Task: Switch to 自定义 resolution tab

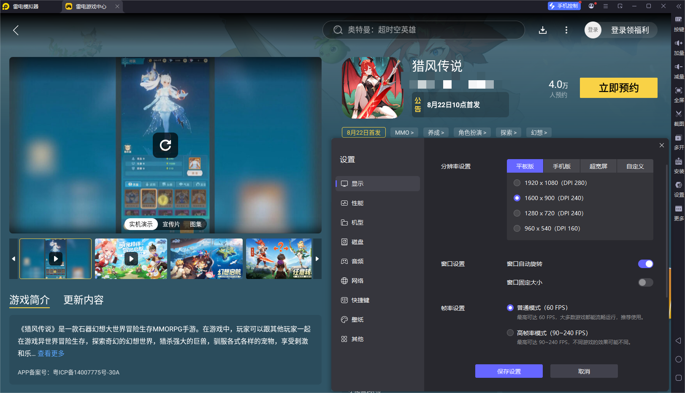Action: coord(635,166)
